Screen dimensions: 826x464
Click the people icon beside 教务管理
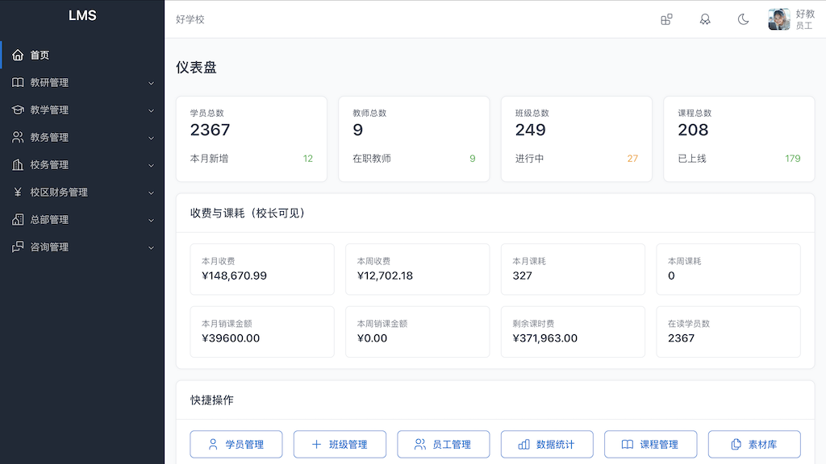click(18, 137)
